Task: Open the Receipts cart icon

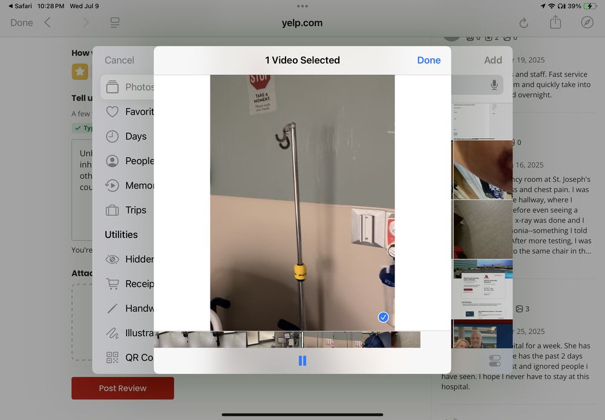Action: click(x=113, y=284)
